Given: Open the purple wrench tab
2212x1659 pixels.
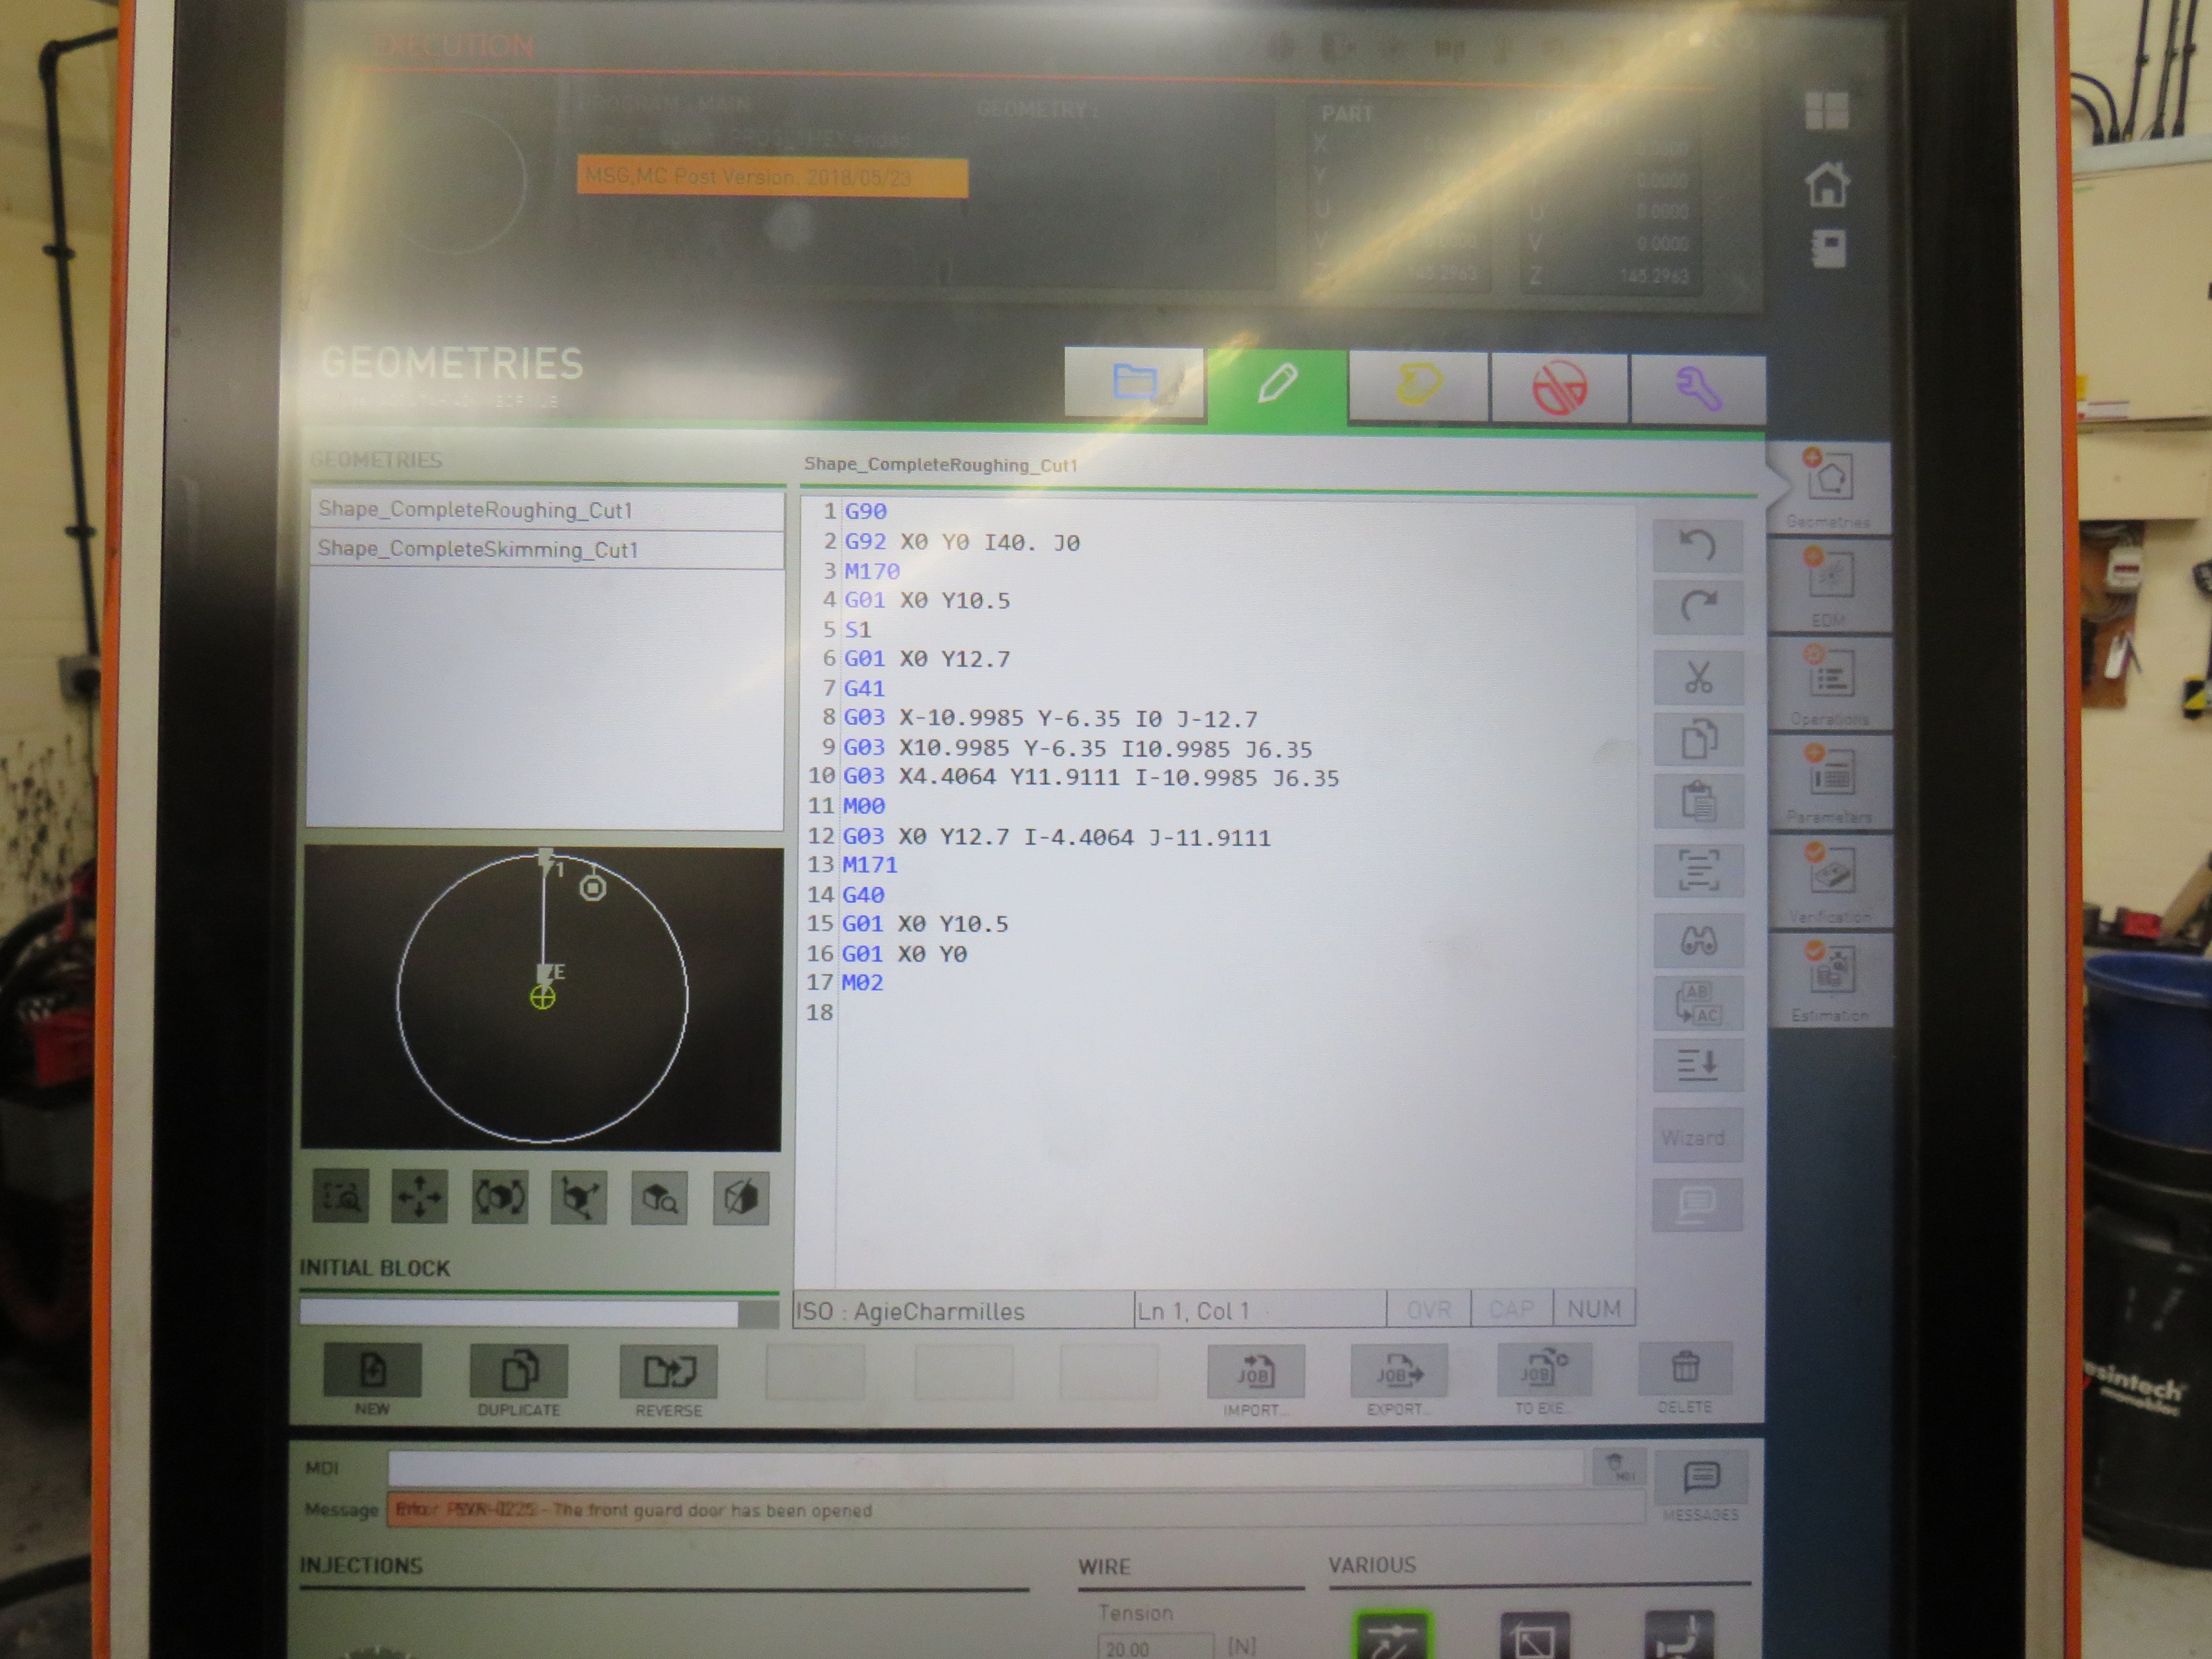Looking at the screenshot, I should [x=1697, y=388].
